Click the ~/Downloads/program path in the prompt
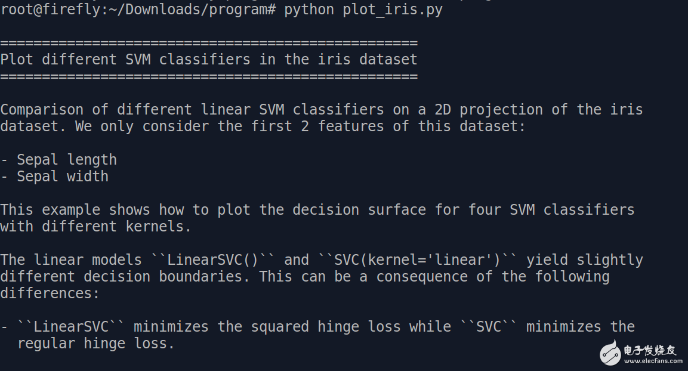This screenshot has height=371, width=688. tap(197, 10)
